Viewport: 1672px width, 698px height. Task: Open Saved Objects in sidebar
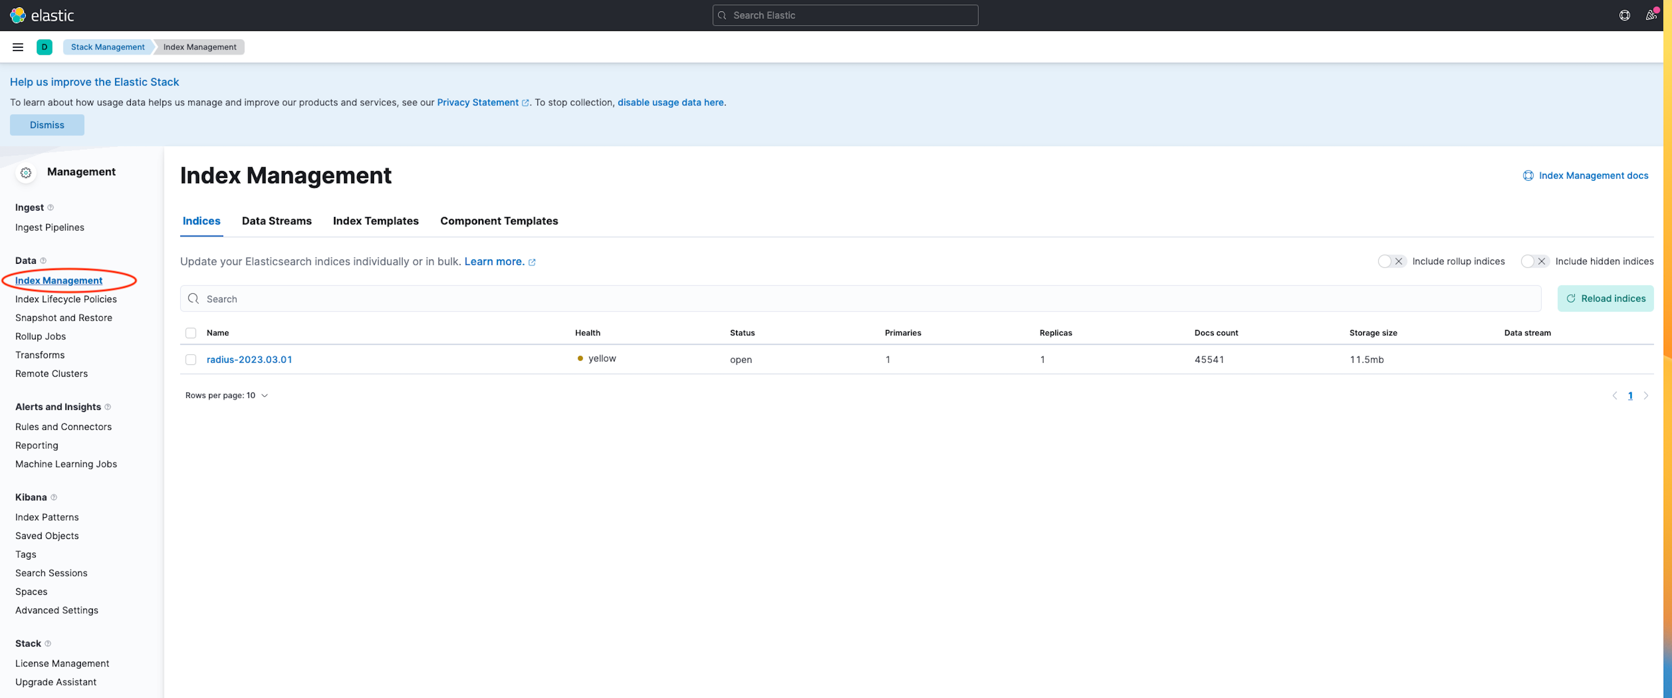[47, 536]
